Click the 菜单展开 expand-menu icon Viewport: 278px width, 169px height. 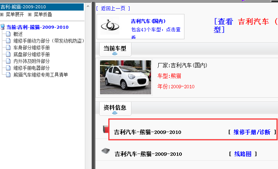pos(2,14)
